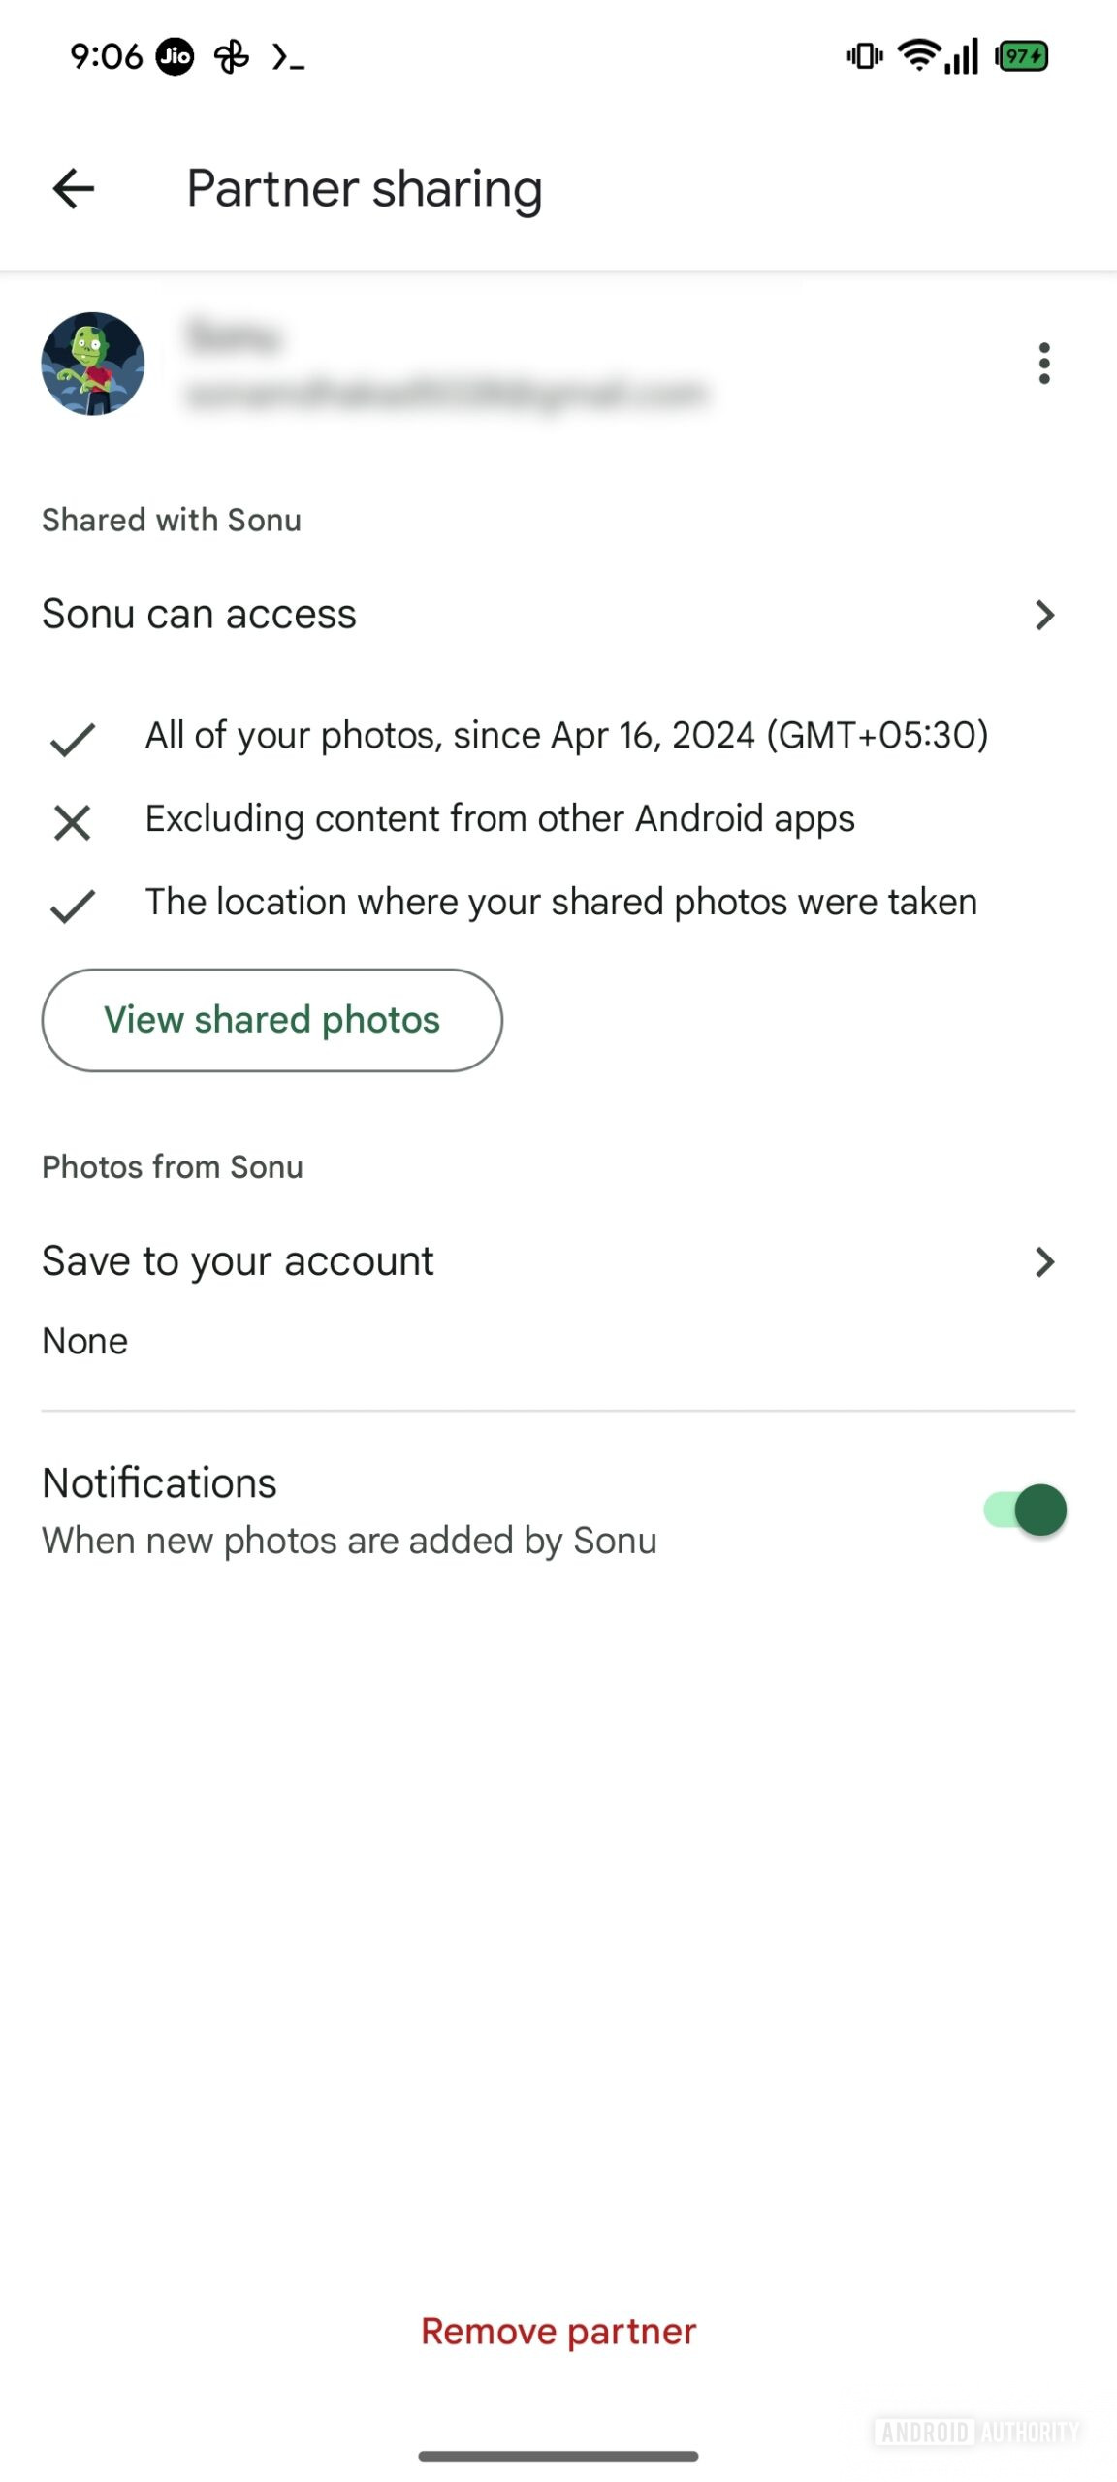Expand 'Save to your account' chevron
This screenshot has height=2482, width=1117.
[1044, 1261]
